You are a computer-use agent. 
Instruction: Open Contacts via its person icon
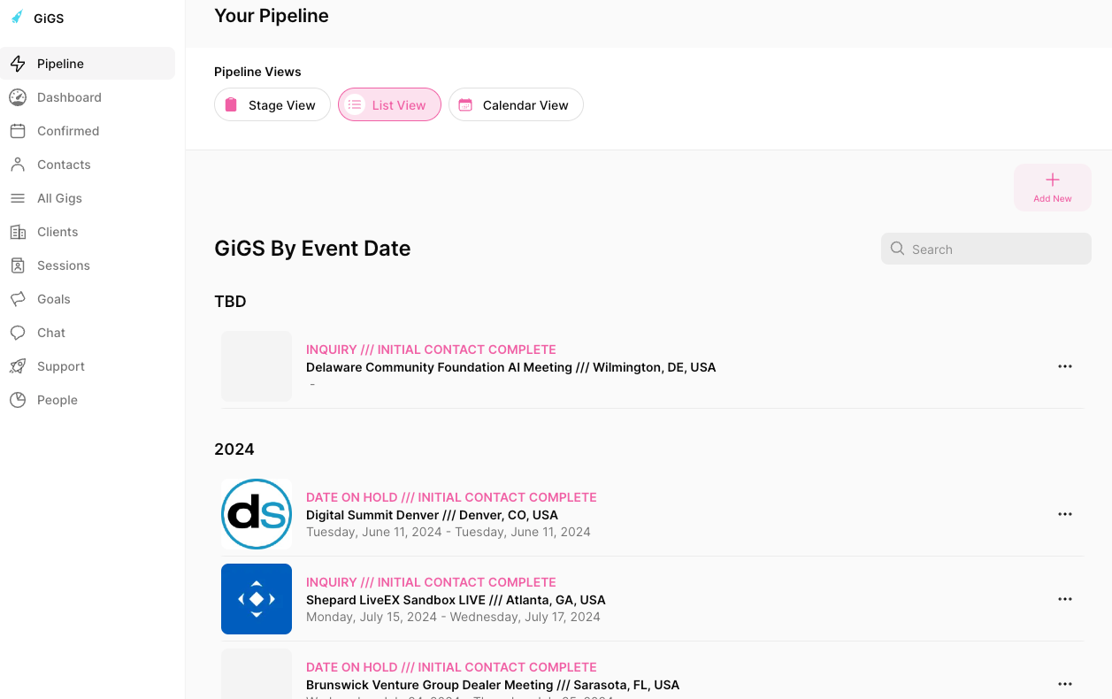[x=18, y=165]
